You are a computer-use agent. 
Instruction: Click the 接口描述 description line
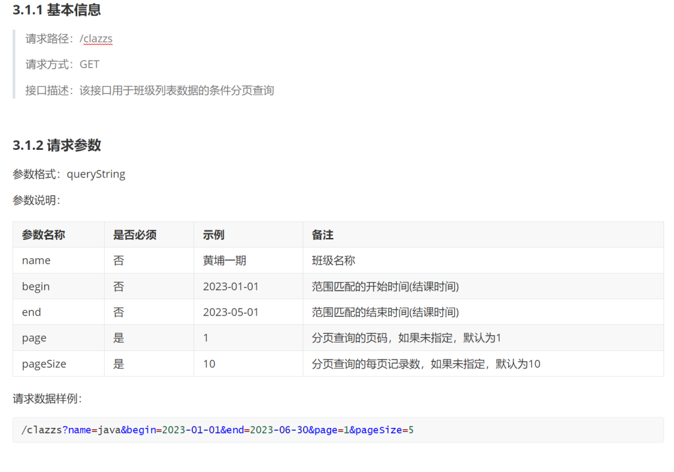click(x=149, y=91)
